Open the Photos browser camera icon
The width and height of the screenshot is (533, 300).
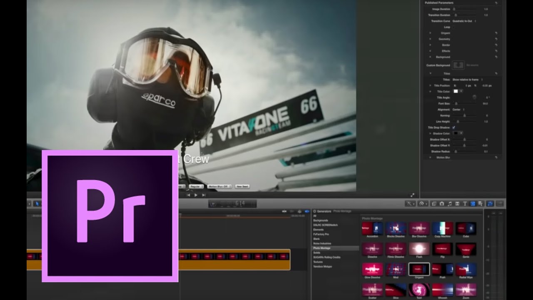[442, 204]
